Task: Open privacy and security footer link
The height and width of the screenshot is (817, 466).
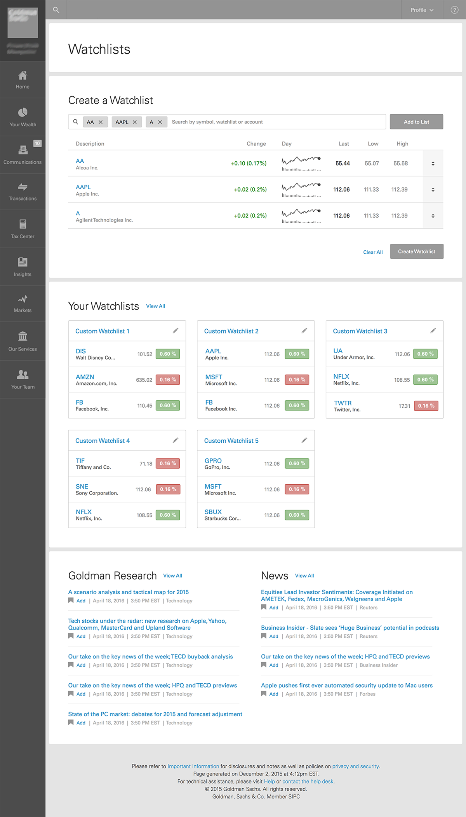Action: coord(356,766)
